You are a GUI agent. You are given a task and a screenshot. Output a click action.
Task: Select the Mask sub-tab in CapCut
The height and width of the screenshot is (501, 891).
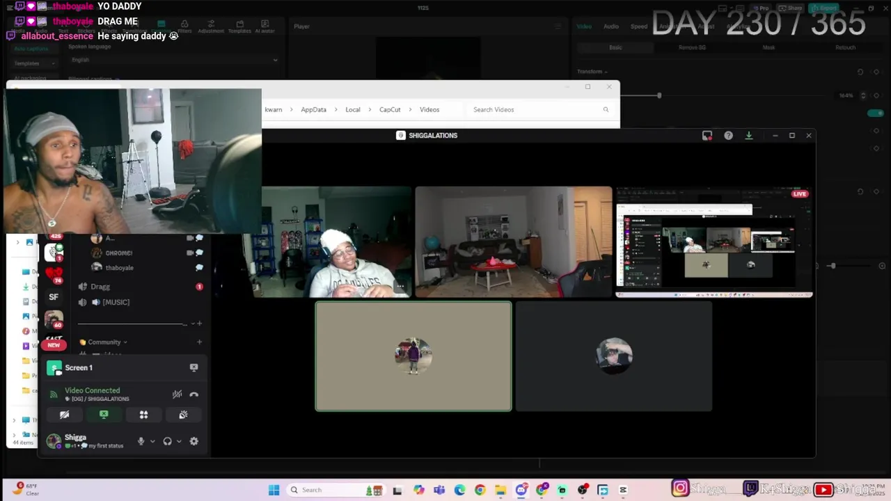[768, 47]
